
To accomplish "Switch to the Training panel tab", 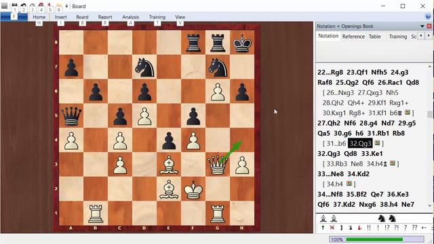I will pyautogui.click(x=398, y=36).
